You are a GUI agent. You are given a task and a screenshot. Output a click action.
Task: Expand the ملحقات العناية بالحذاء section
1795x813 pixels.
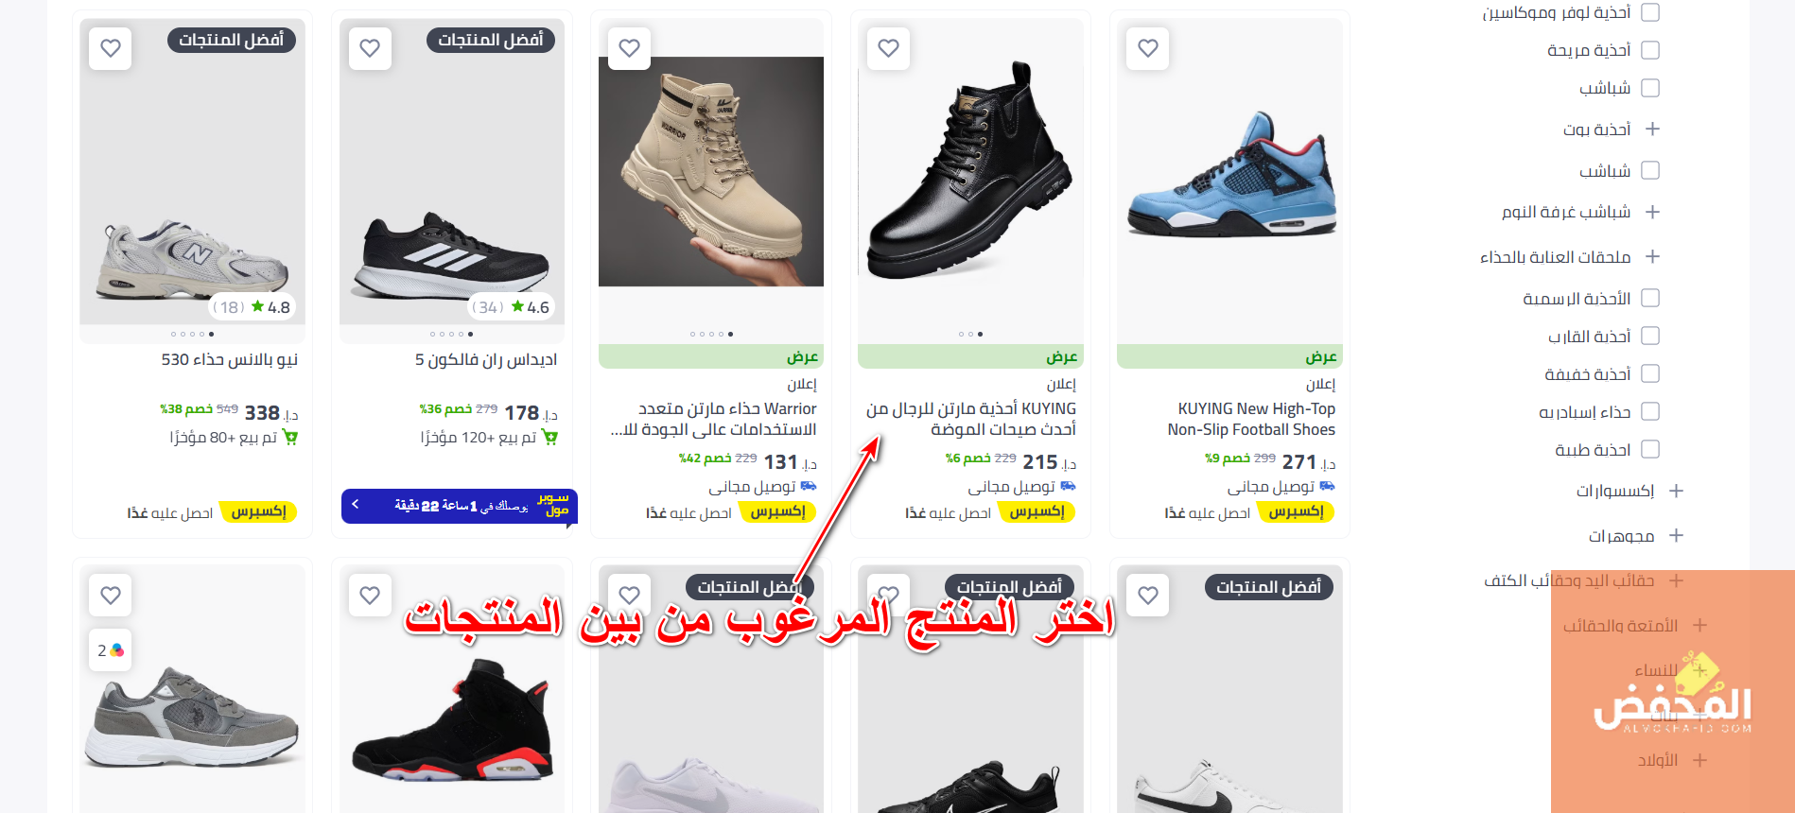1652,256
